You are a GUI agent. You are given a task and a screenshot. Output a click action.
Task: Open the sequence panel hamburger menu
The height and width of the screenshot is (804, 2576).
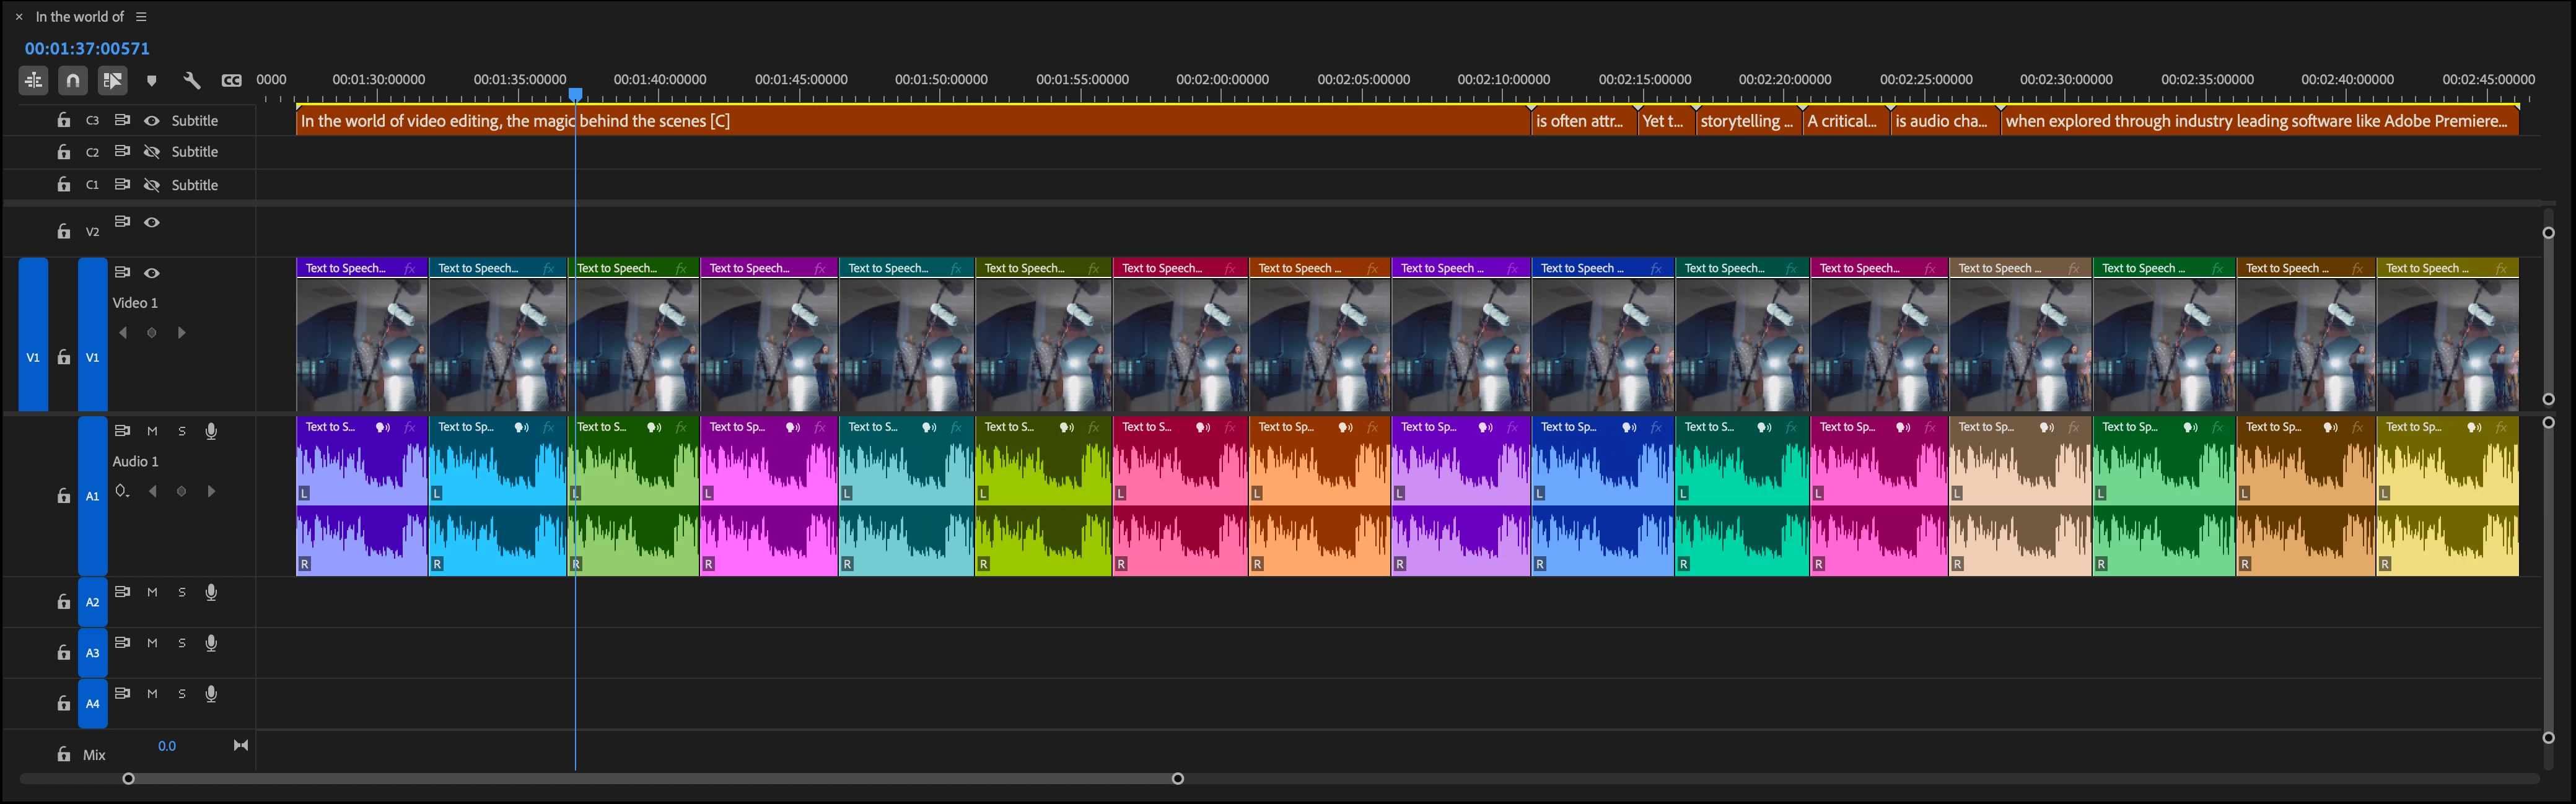(x=141, y=17)
